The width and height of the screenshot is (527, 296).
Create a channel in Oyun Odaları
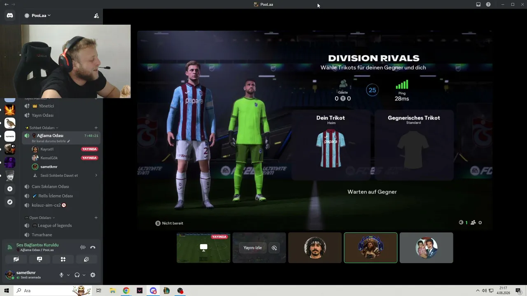tap(96, 218)
